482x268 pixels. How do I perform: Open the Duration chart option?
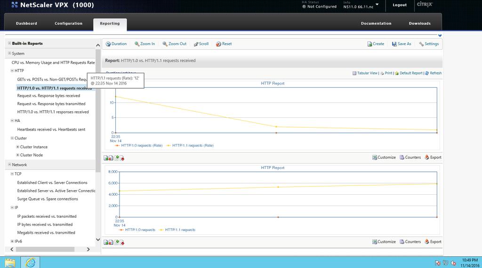click(116, 44)
